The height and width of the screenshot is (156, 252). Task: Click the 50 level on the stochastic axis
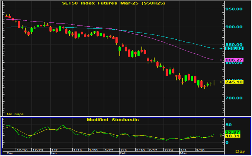pos(228,125)
